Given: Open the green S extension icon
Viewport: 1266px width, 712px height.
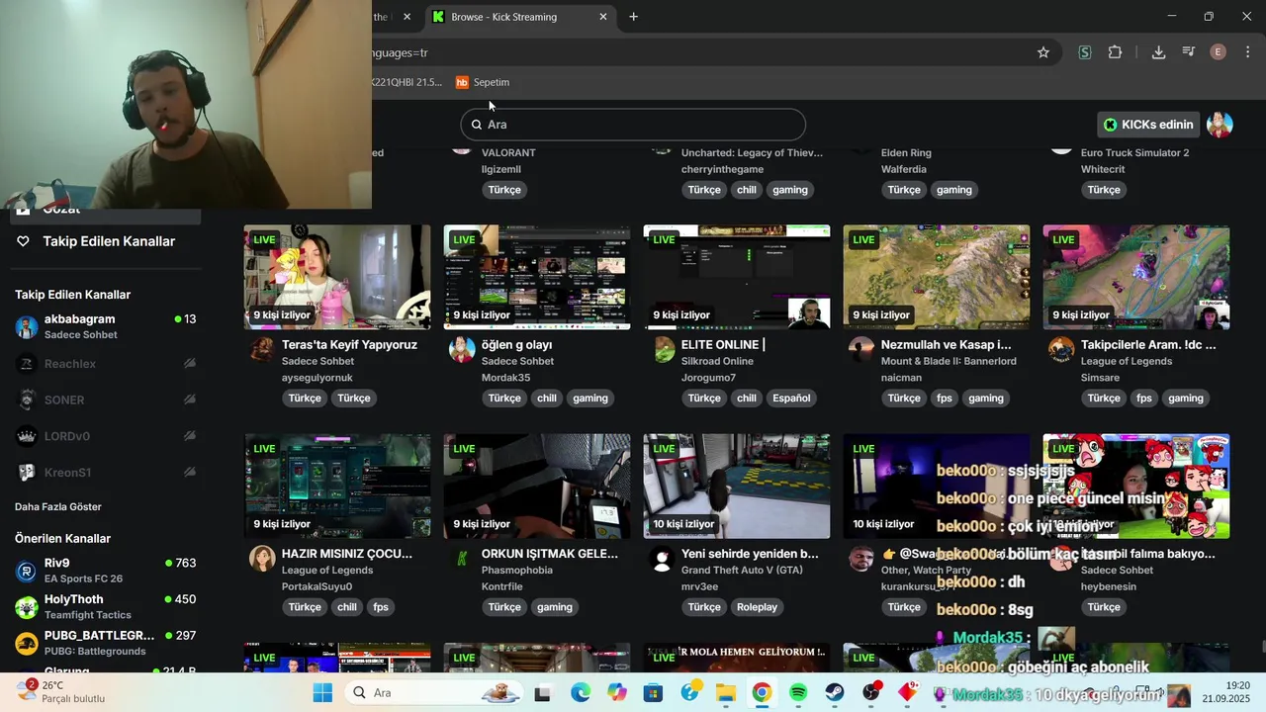Looking at the screenshot, I should [x=1085, y=52].
